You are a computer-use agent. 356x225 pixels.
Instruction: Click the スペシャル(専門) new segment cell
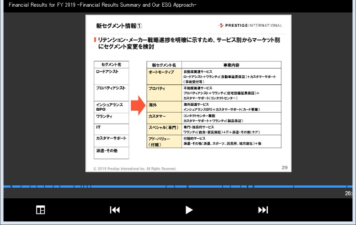[164, 129]
